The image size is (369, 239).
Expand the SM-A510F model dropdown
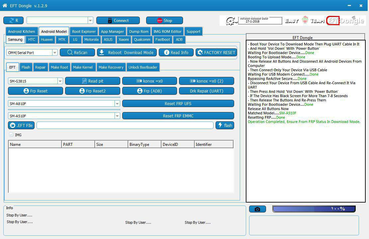click(117, 116)
